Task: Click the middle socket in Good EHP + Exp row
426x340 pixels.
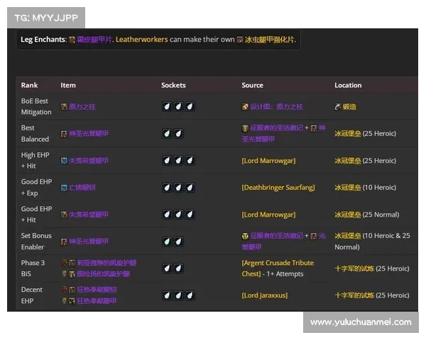Action: click(x=178, y=187)
